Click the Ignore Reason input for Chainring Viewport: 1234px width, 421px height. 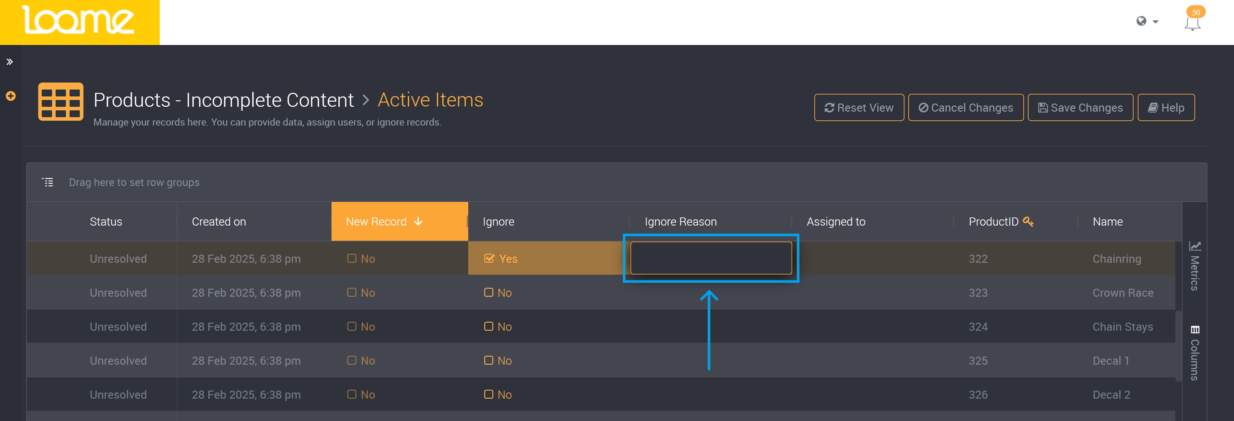711,258
